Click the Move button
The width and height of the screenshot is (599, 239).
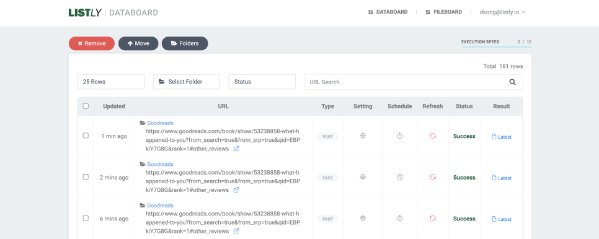pyautogui.click(x=138, y=43)
